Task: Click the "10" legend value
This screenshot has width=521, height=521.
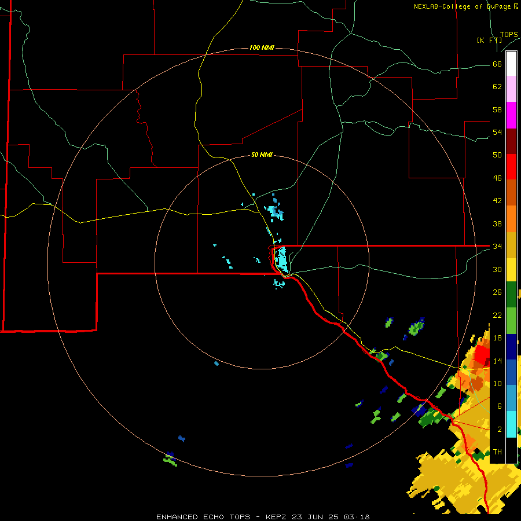Action: click(x=497, y=383)
